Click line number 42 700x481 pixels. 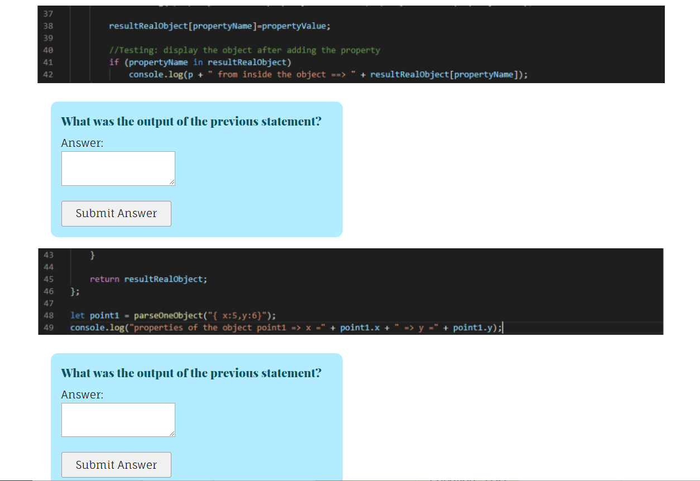click(x=48, y=74)
